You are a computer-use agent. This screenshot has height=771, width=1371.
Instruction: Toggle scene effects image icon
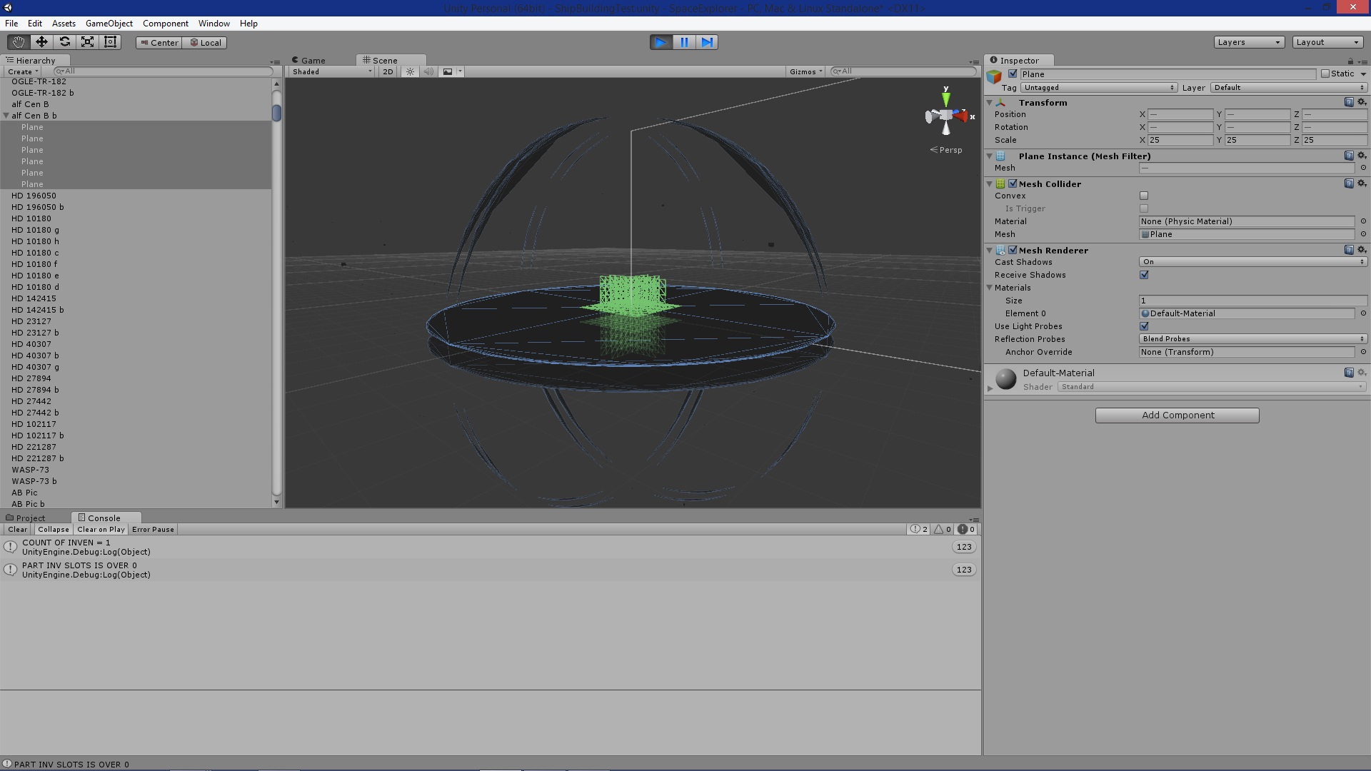coord(448,71)
